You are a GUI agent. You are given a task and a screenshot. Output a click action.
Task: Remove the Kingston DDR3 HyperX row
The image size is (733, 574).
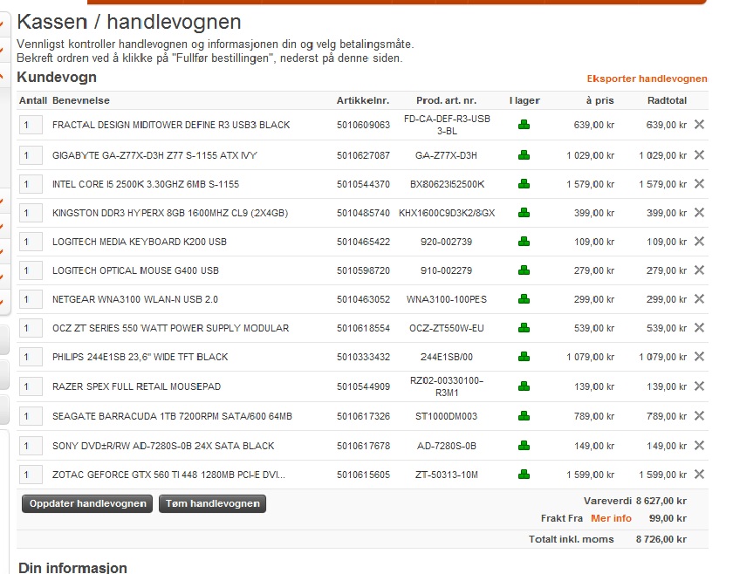click(x=699, y=213)
